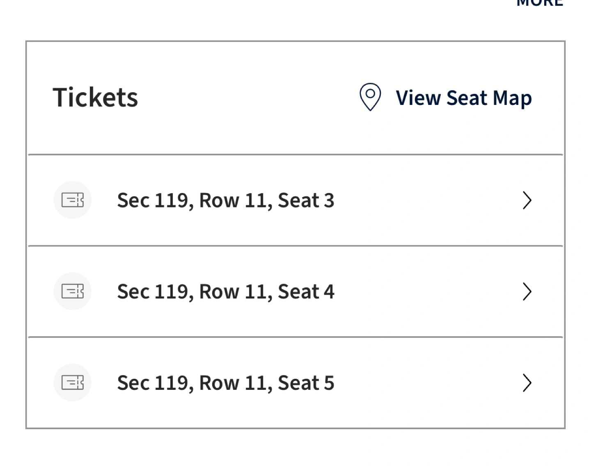Open the View Seat Map link
The image size is (591, 469).
pyautogui.click(x=463, y=98)
